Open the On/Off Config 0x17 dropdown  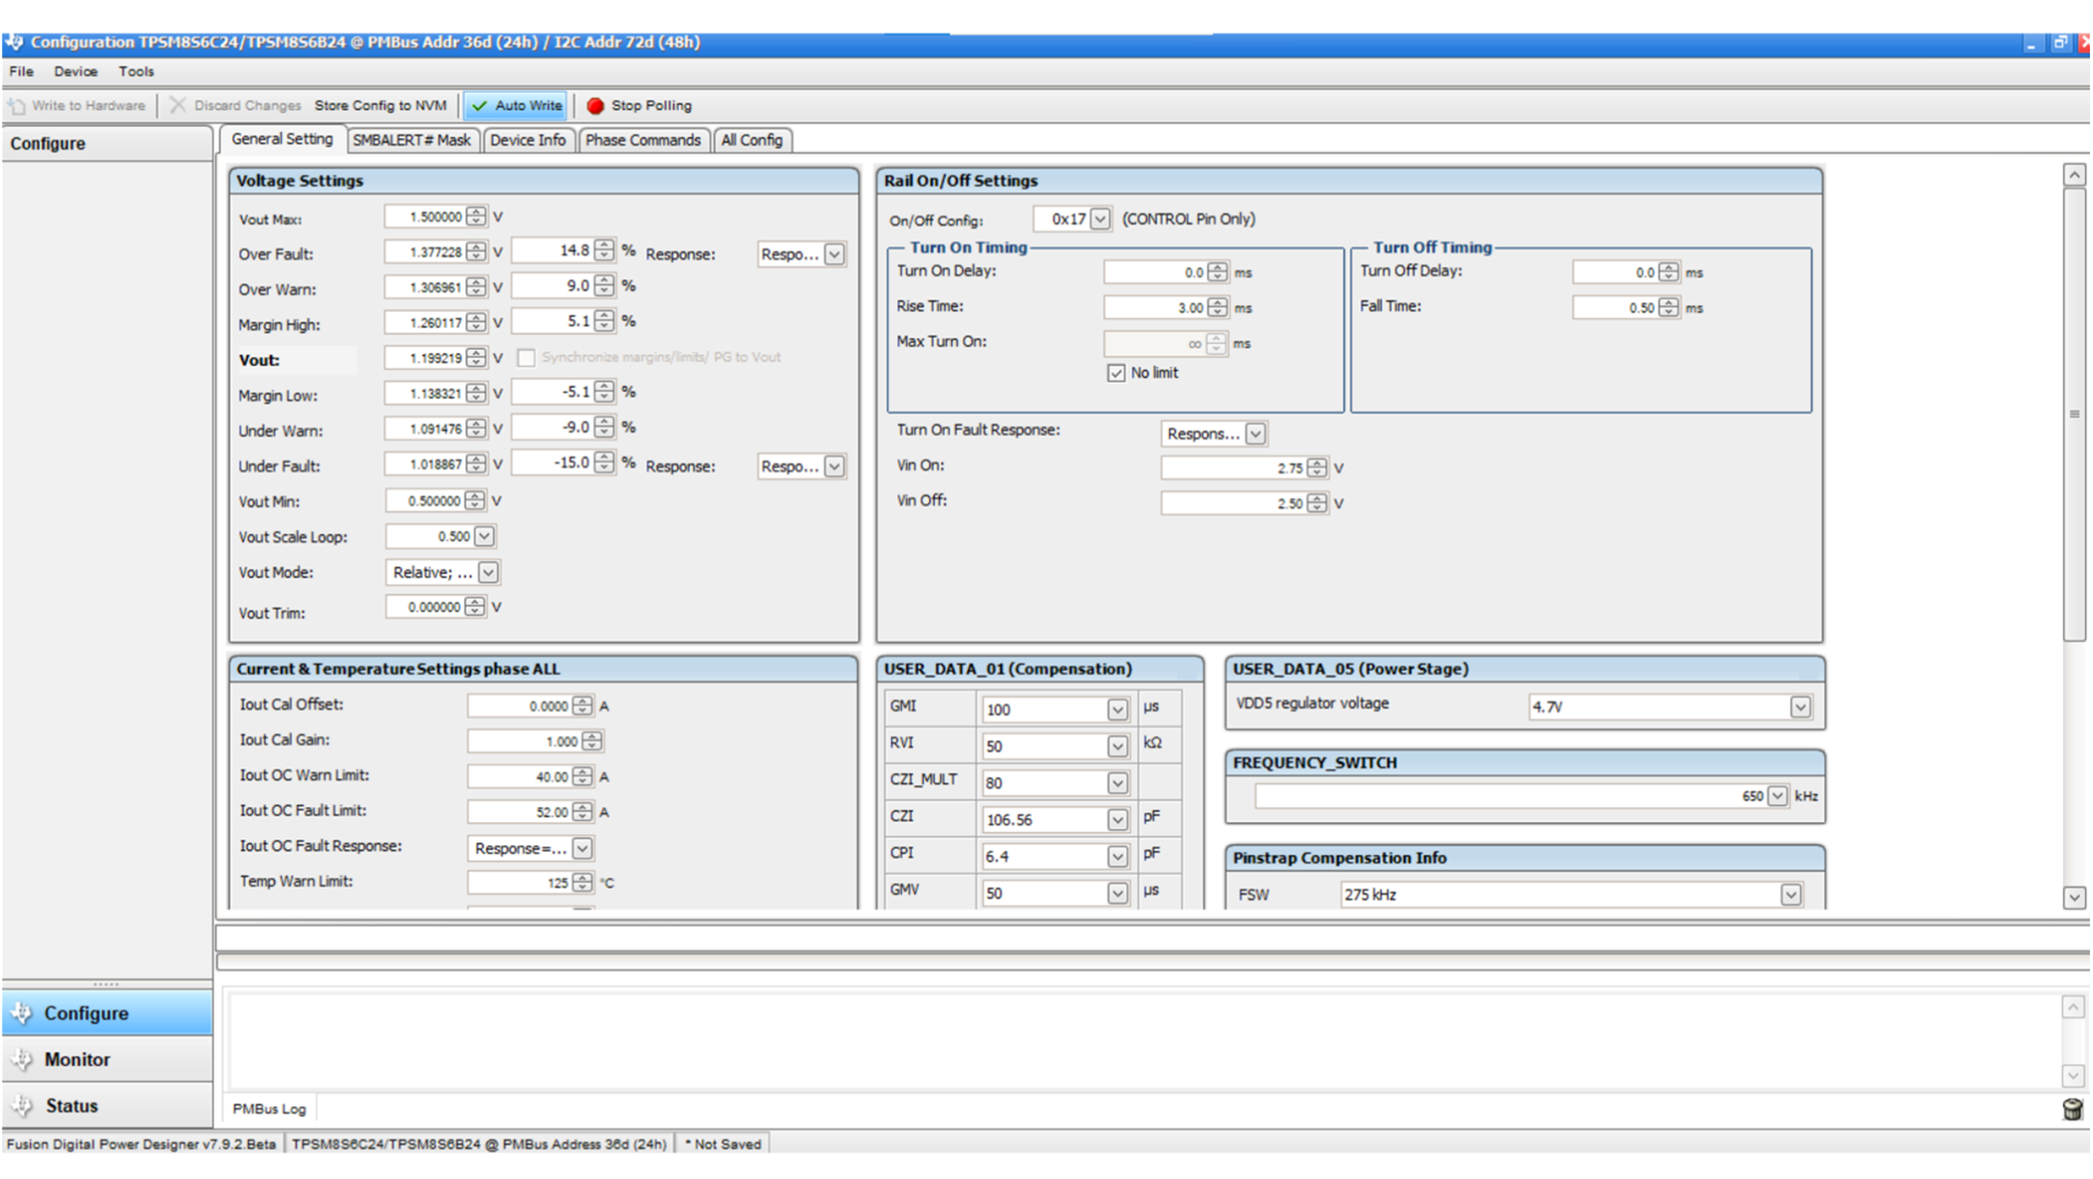point(1099,219)
